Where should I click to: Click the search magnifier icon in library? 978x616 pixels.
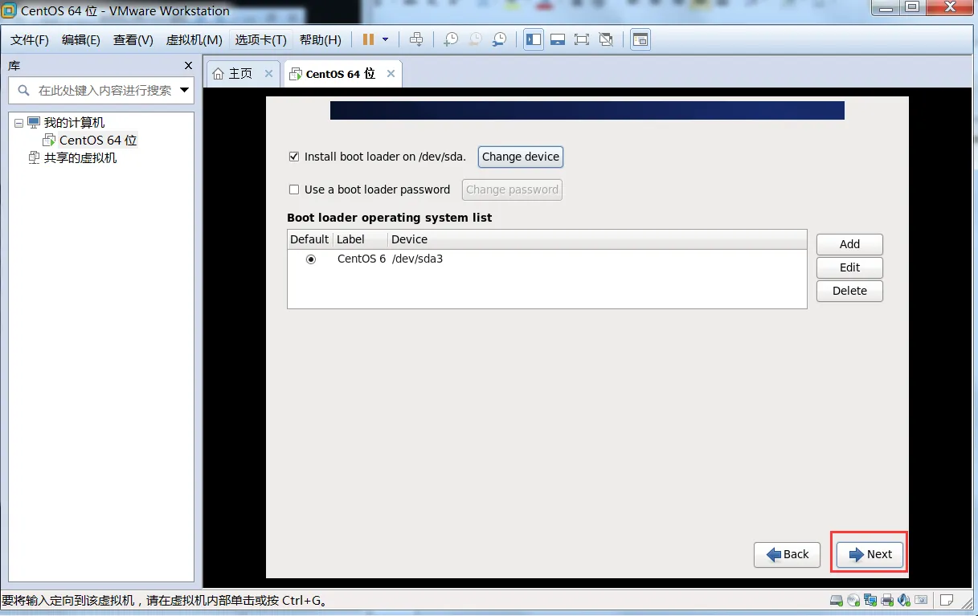(23, 91)
